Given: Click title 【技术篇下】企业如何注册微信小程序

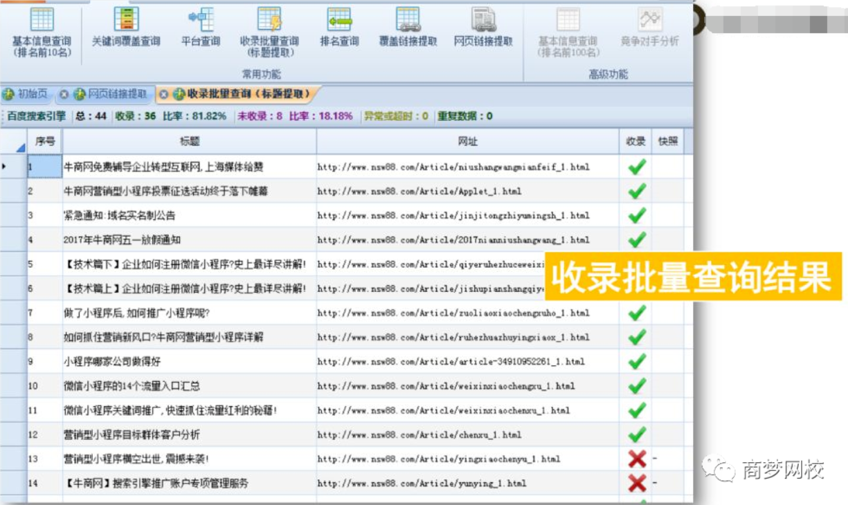Looking at the screenshot, I should point(185,264).
